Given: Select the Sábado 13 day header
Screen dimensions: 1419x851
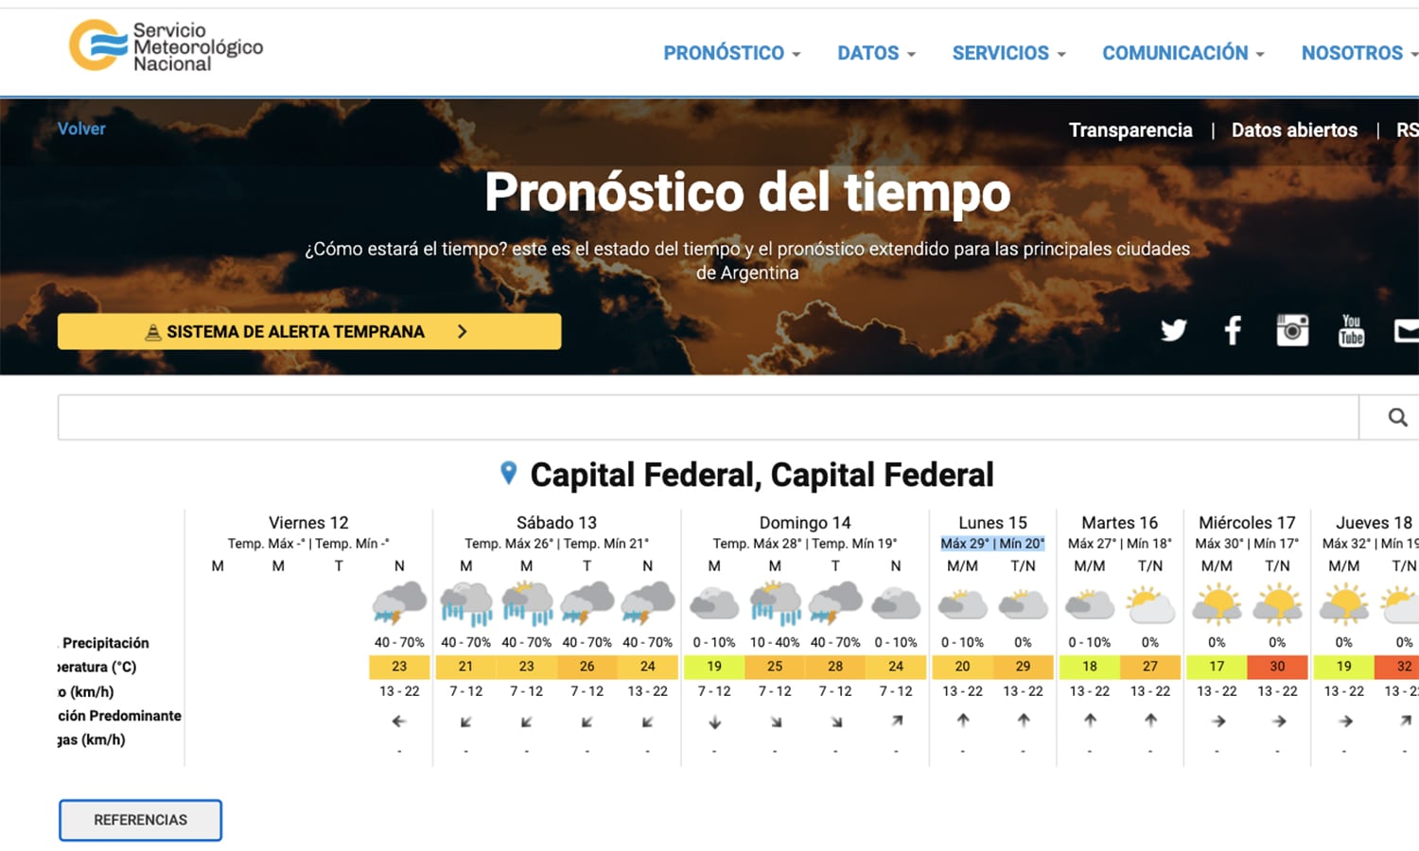Looking at the screenshot, I should coord(556,523).
